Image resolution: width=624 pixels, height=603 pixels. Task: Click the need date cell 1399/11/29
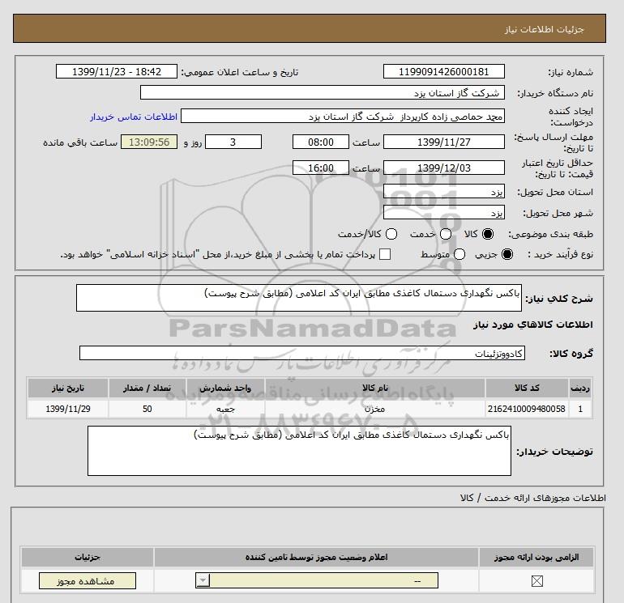(x=68, y=409)
